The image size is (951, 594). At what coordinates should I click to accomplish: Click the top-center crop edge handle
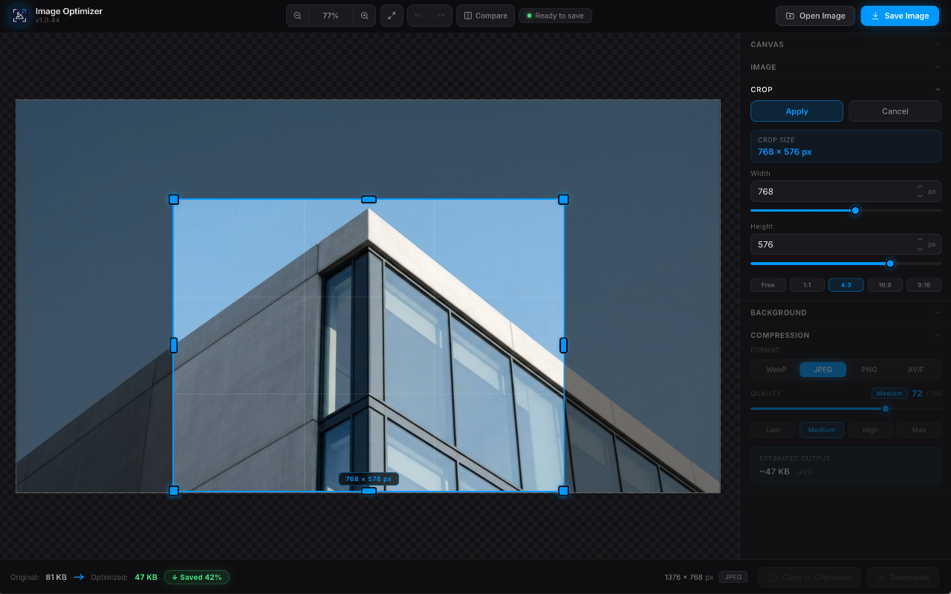tap(369, 199)
